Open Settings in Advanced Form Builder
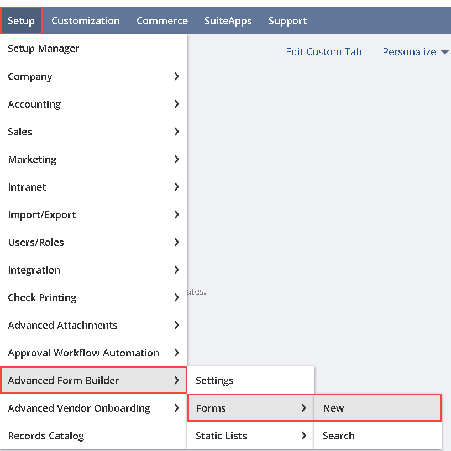The width and height of the screenshot is (451, 451). [214, 381]
